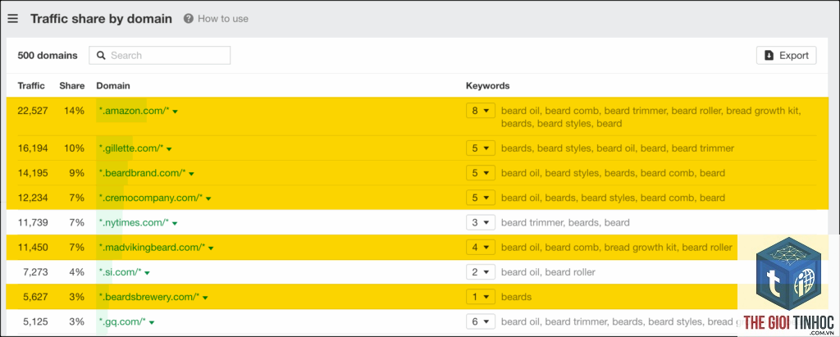The width and height of the screenshot is (840, 337).
Task: Open the 6 keywords dropdown for gq.com
Action: [480, 321]
